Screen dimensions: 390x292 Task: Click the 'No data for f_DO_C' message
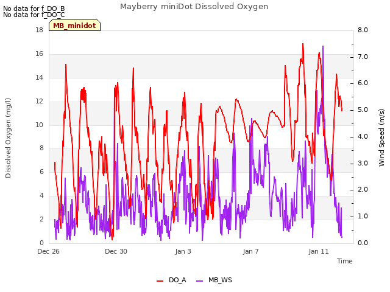[34, 15]
